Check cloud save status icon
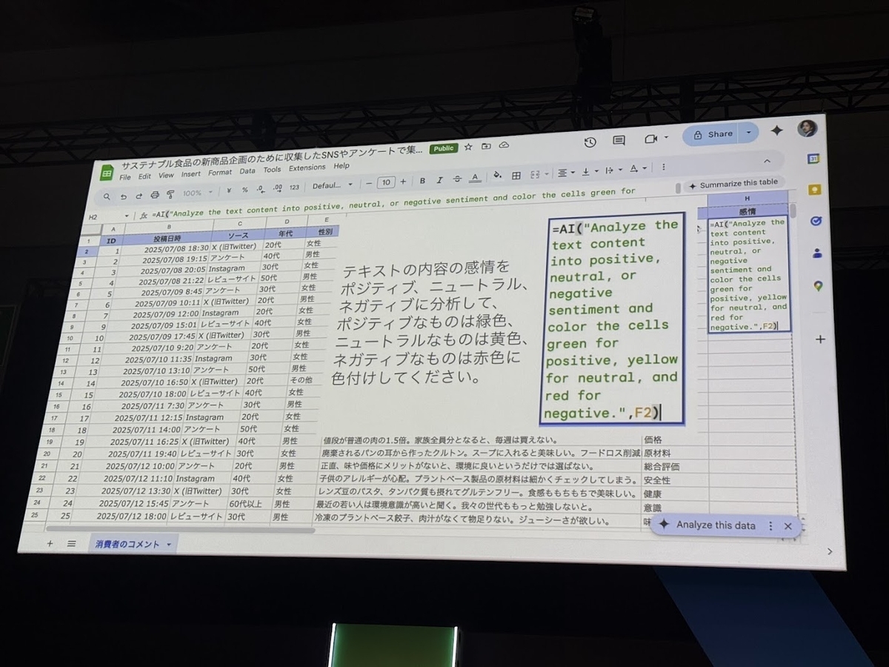The height and width of the screenshot is (667, 889). pos(504,145)
